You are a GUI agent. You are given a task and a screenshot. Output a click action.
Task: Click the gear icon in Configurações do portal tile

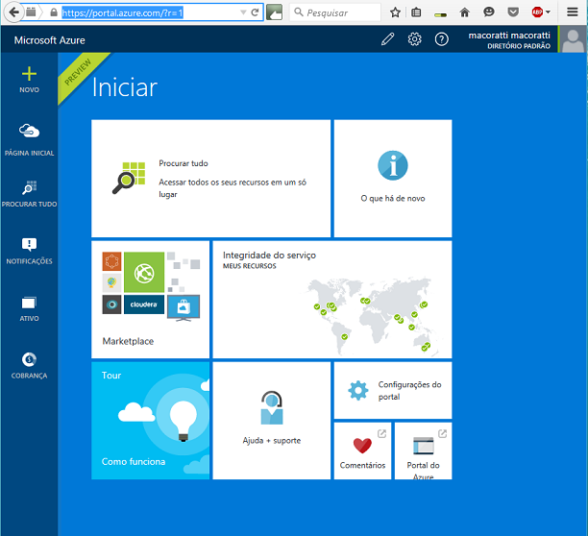pos(358,390)
